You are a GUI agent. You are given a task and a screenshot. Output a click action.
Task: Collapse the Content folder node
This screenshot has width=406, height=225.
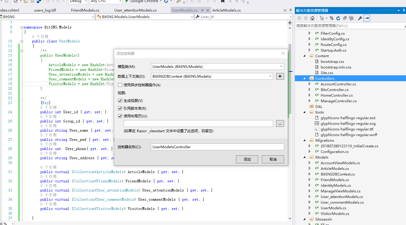[304, 56]
